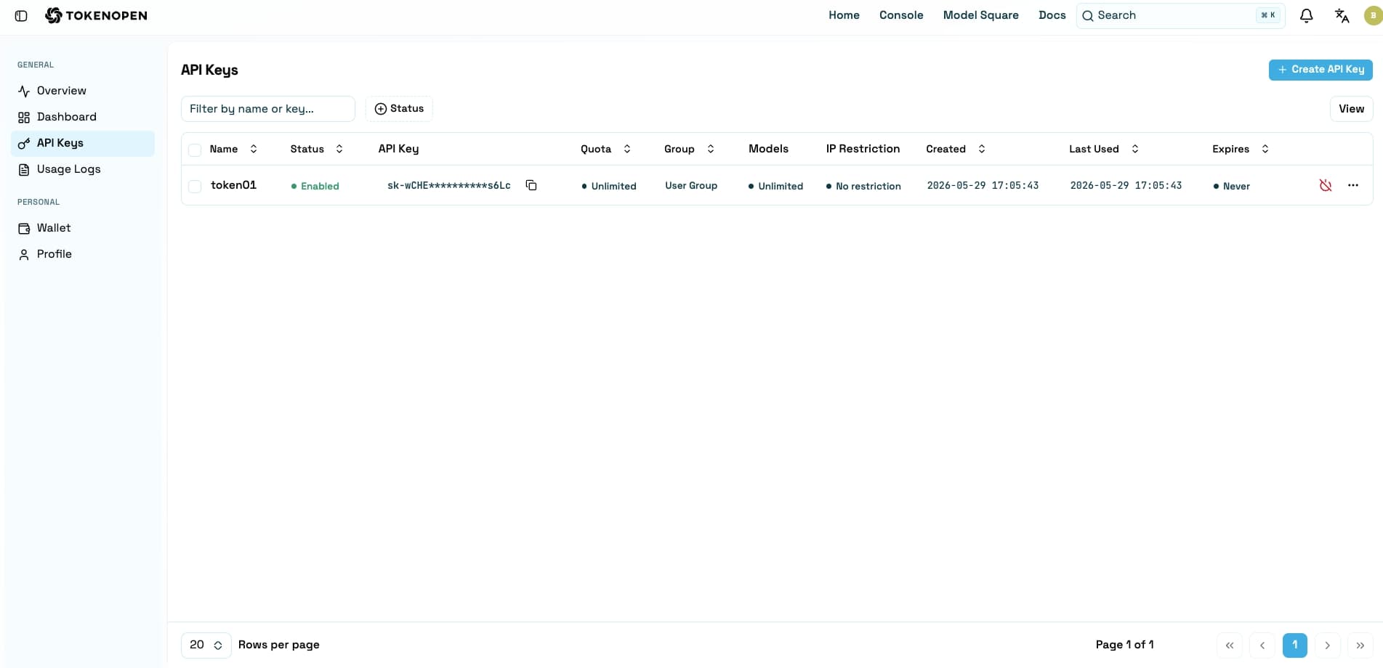
Task: Sort by Expires column
Action: pos(1241,149)
